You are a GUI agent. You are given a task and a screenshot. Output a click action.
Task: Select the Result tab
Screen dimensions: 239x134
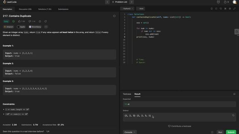137,94
